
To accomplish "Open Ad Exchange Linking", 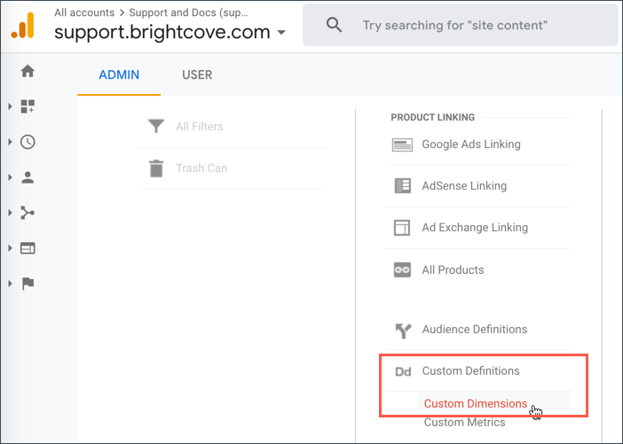I will click(x=475, y=228).
